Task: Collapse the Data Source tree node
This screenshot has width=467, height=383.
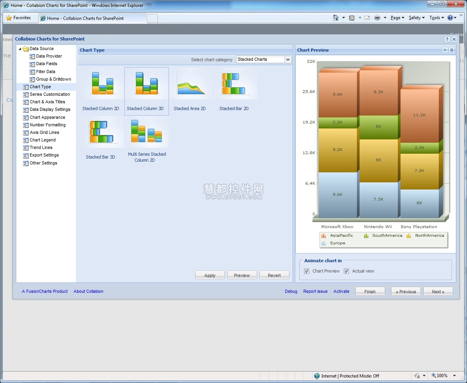Action: pos(20,49)
